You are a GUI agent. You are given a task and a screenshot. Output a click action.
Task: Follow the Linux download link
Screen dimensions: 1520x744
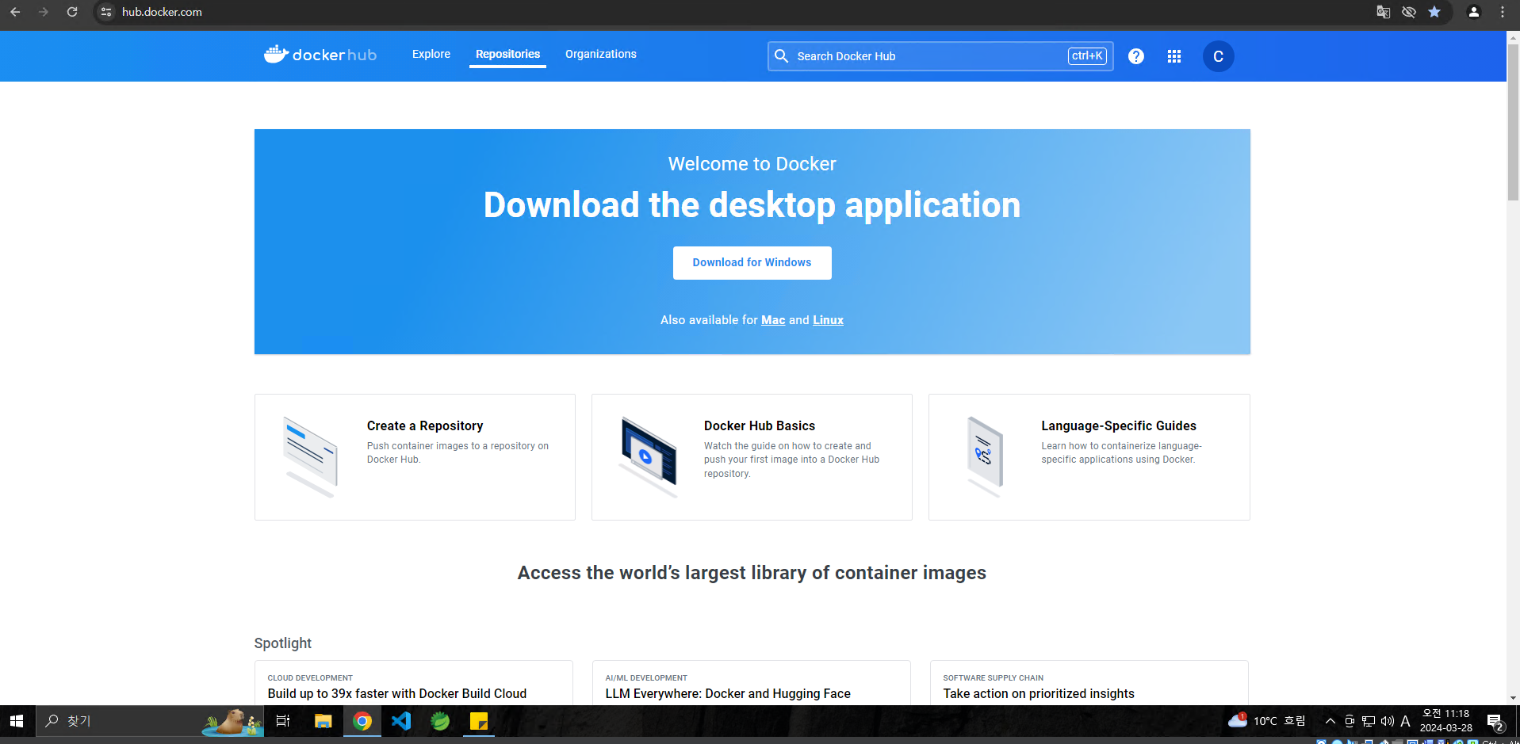point(828,320)
